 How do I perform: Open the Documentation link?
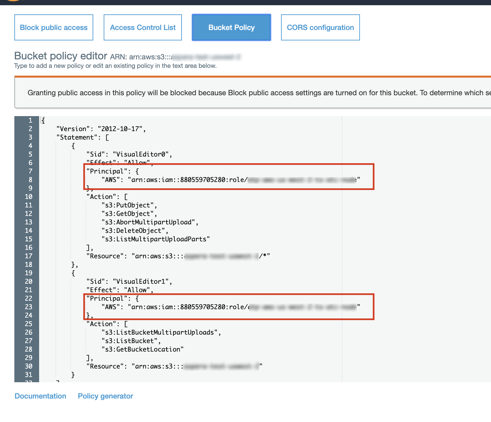(x=40, y=396)
